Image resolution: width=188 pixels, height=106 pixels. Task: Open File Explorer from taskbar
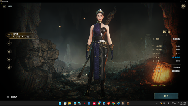click(x=70, y=103)
